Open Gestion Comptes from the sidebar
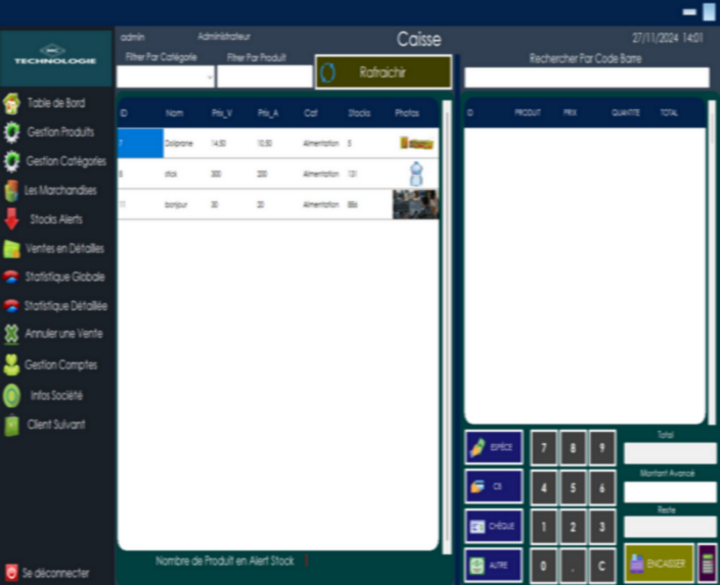720x585 pixels. click(x=60, y=365)
